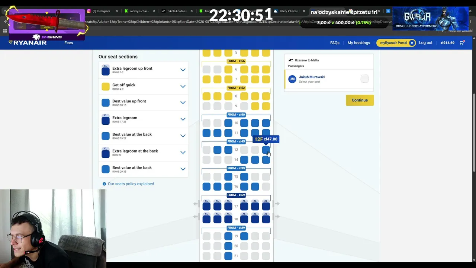Screen dimensions: 476x268
Task: Click the FROM - zł69 price label
Action: click(x=236, y=195)
